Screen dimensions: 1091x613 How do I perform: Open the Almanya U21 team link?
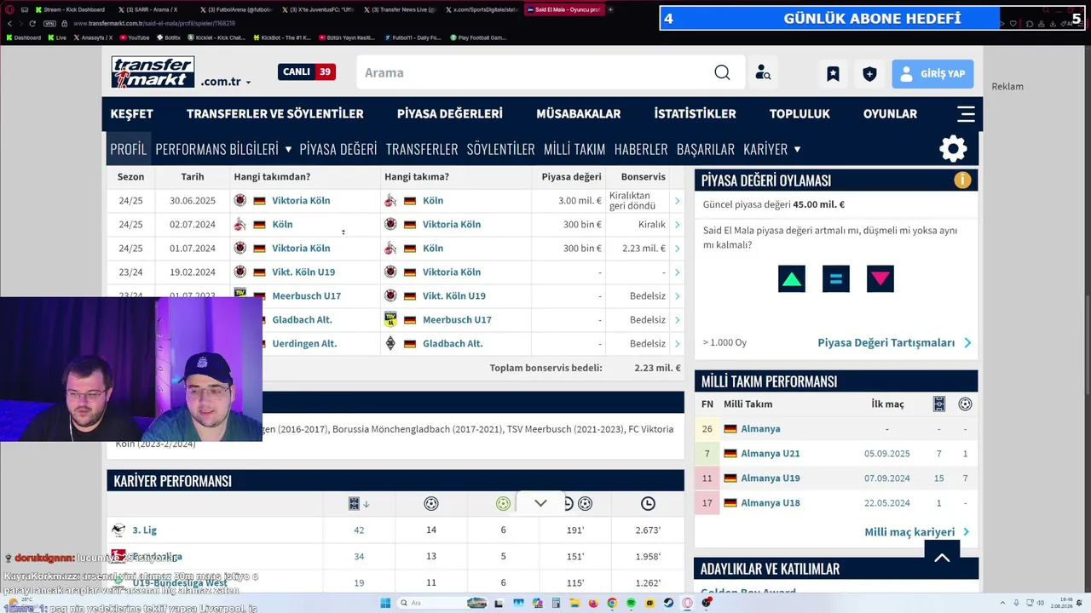[771, 454]
